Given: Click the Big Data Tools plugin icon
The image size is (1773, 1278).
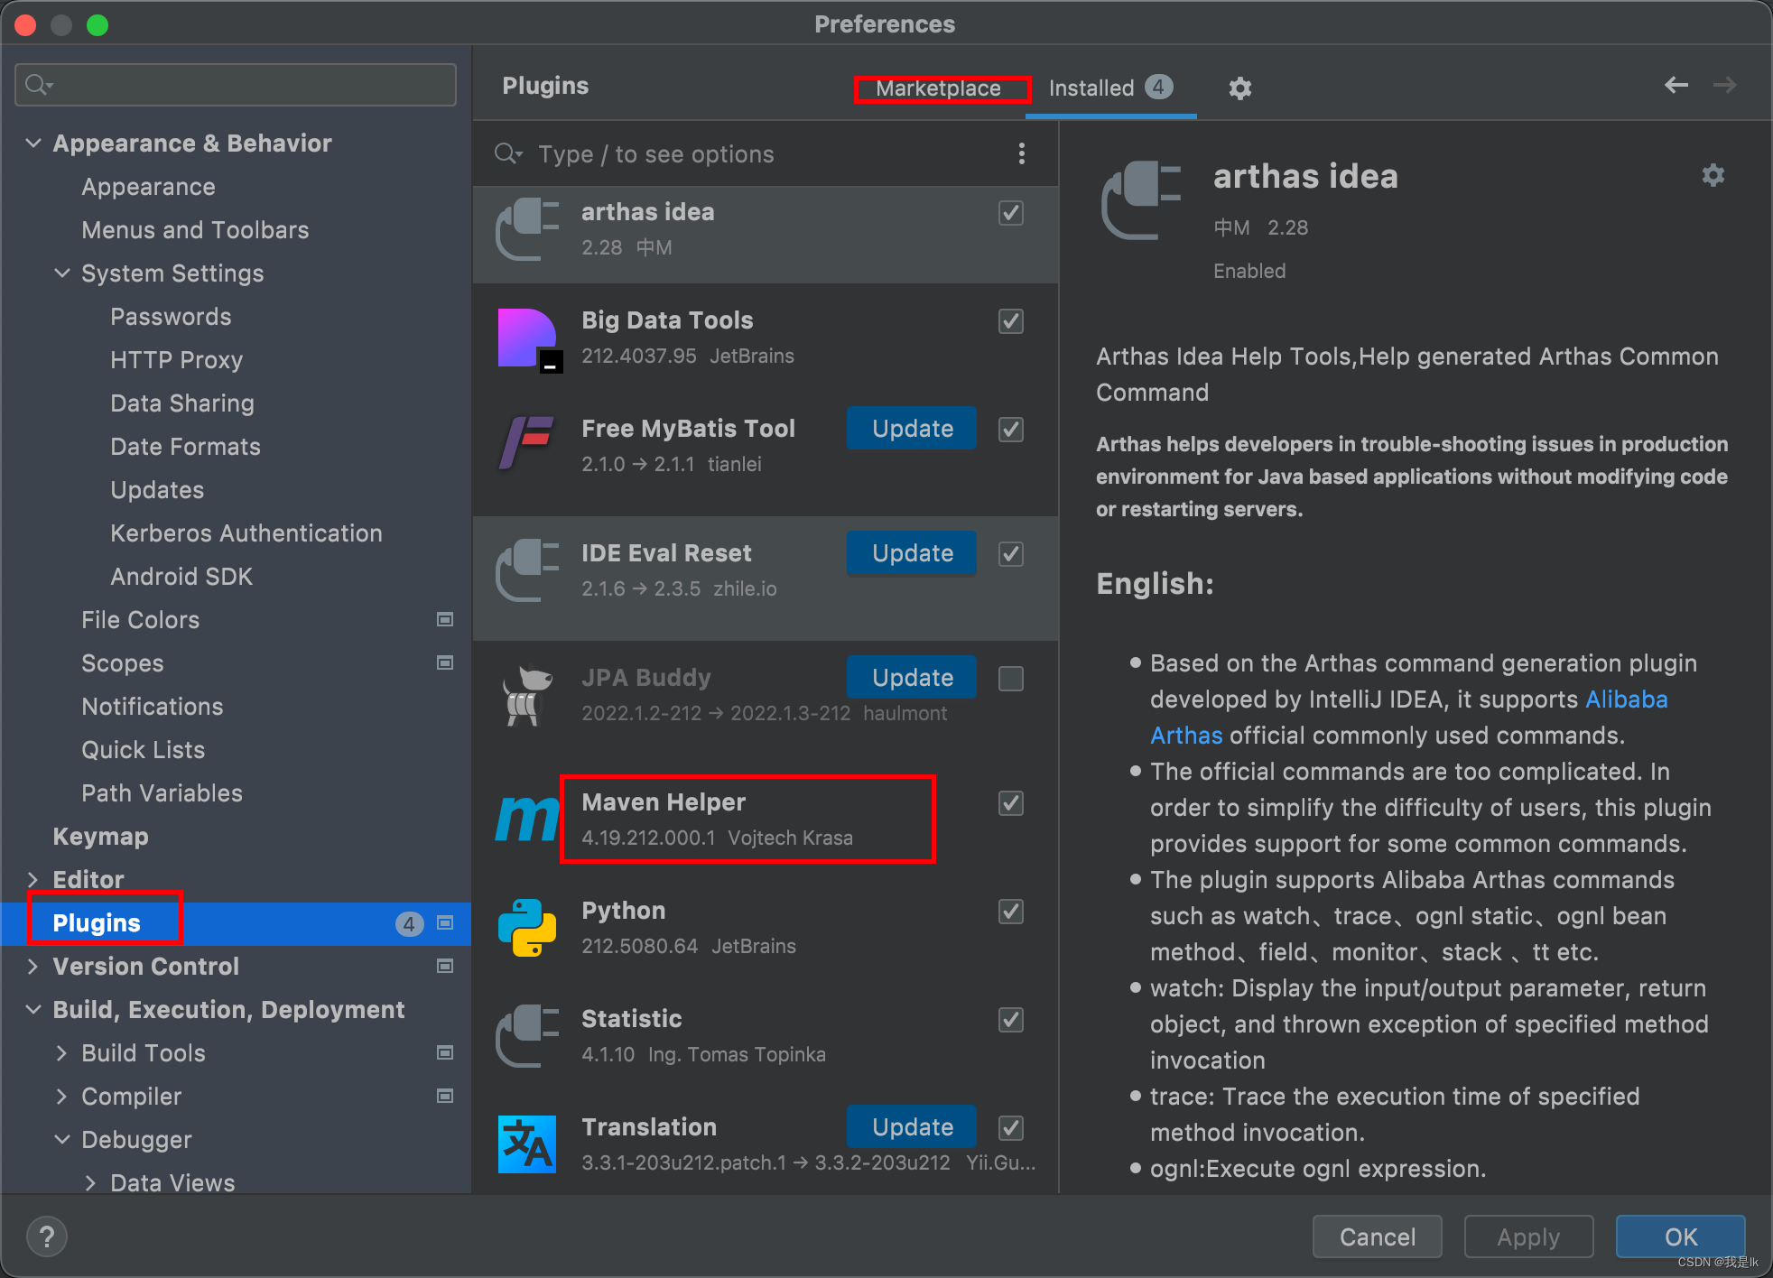Looking at the screenshot, I should [528, 338].
